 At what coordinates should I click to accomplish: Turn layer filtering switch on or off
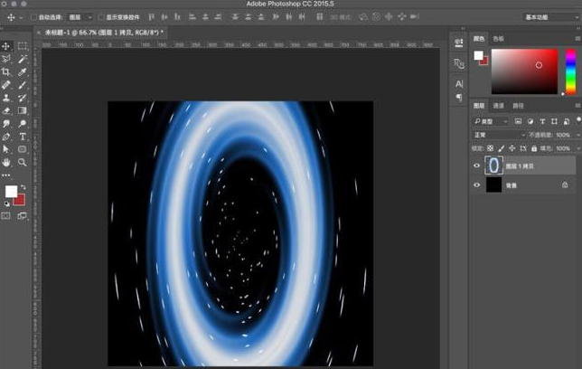(x=578, y=119)
